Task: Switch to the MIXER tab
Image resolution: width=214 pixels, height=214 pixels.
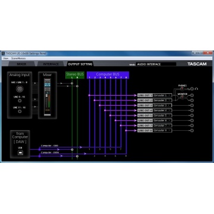Action: (21, 64)
